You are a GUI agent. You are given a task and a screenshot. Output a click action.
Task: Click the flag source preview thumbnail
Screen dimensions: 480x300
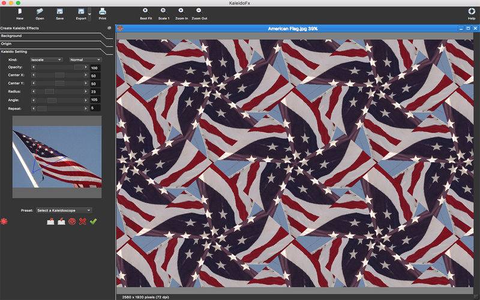point(57,157)
